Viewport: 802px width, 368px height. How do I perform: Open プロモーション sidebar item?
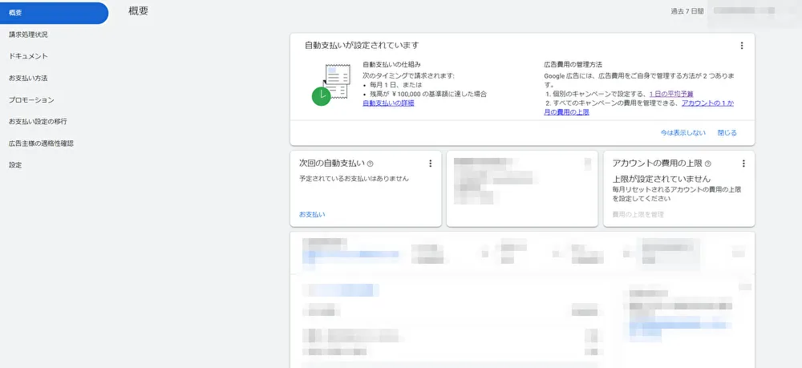(31, 100)
